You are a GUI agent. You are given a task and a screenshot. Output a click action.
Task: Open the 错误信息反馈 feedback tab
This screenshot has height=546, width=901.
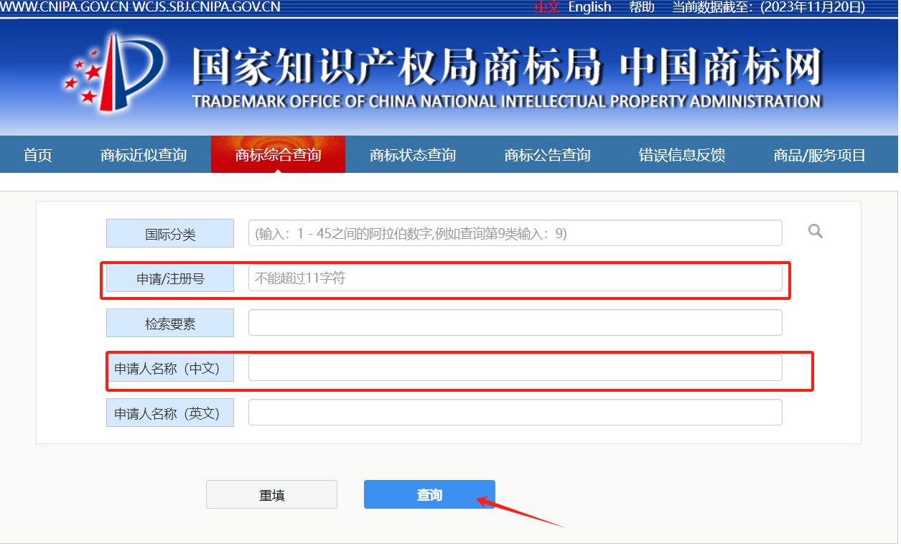coord(681,155)
